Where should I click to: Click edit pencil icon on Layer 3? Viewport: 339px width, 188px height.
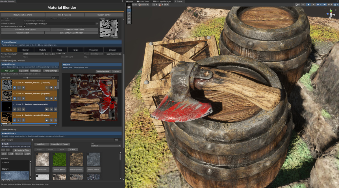tap(19, 109)
